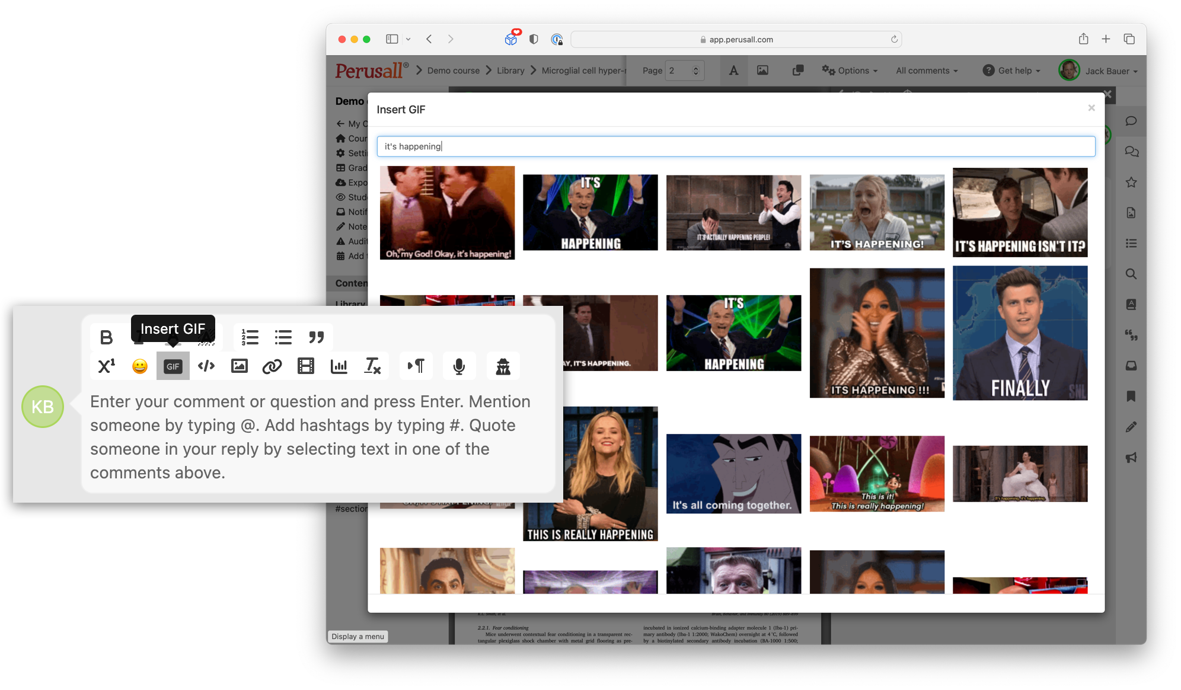Insert a chart or poll
This screenshot has width=1181, height=690.
coord(339,366)
